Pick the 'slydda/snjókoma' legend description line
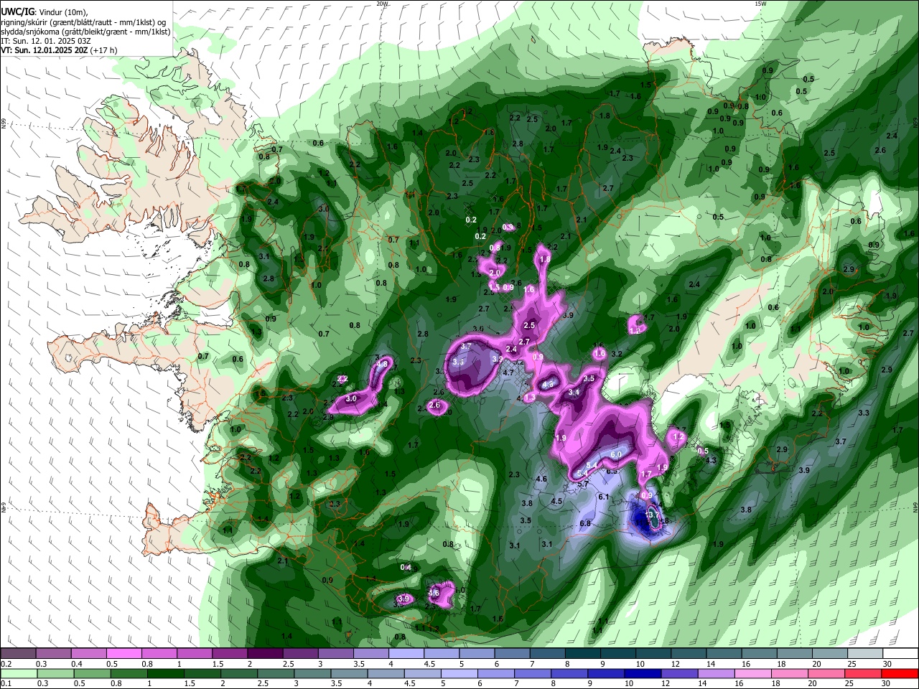Screen dimensions: 919x689 tap(85, 32)
